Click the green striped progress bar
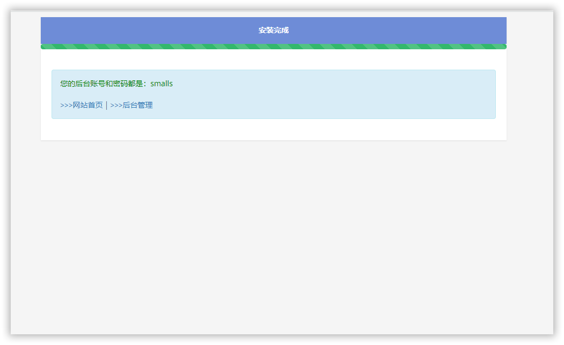564x345 pixels. [x=273, y=47]
